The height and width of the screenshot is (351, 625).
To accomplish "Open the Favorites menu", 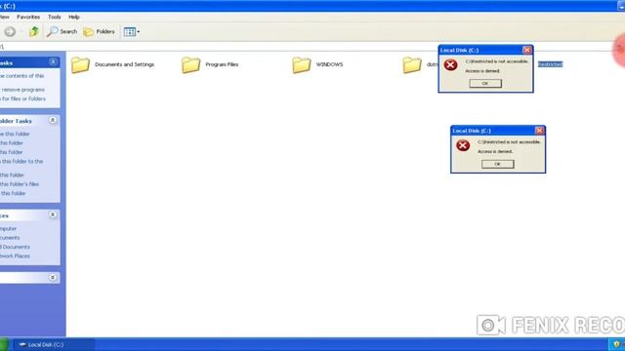I will 28,18.
